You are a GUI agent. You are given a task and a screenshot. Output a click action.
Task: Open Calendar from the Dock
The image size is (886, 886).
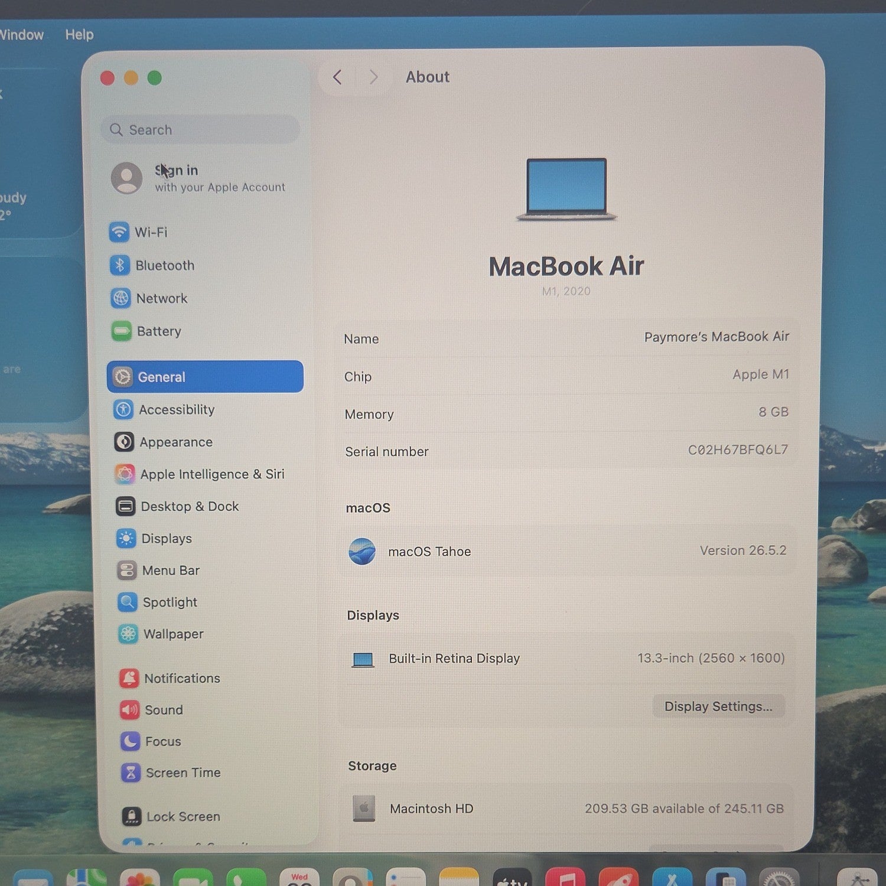[299, 878]
